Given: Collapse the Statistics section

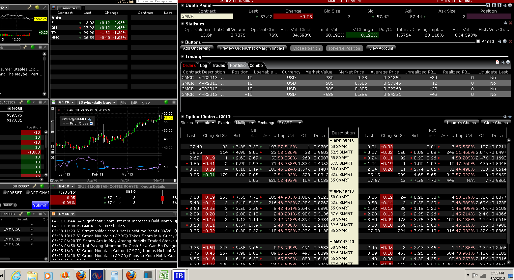Looking at the screenshot, I should coord(183,24).
